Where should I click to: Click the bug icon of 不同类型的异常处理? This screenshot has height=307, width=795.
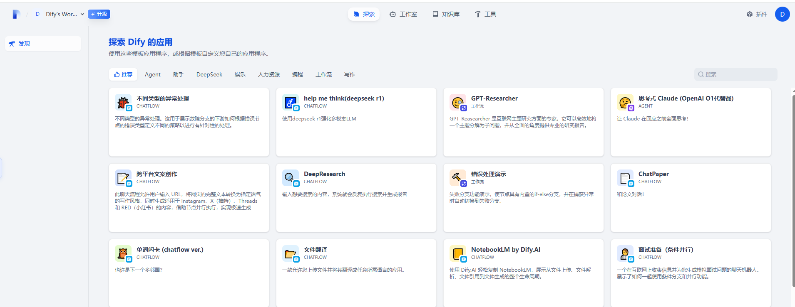pos(123,102)
